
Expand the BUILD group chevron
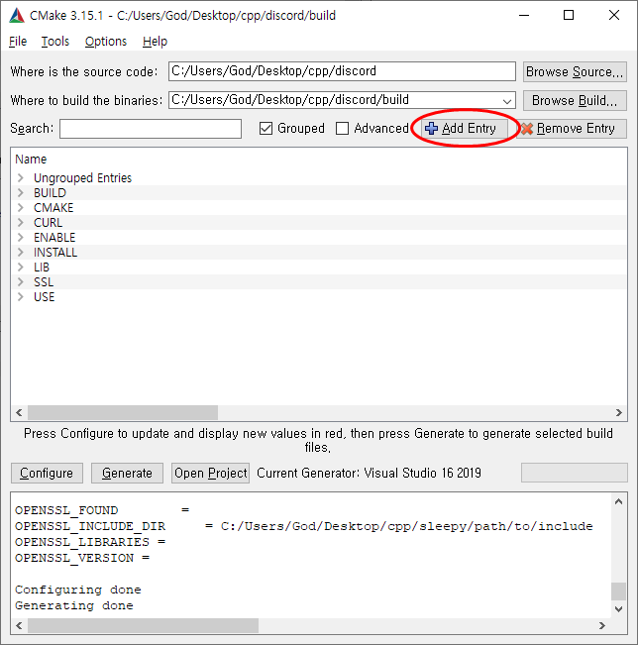pyautogui.click(x=20, y=192)
